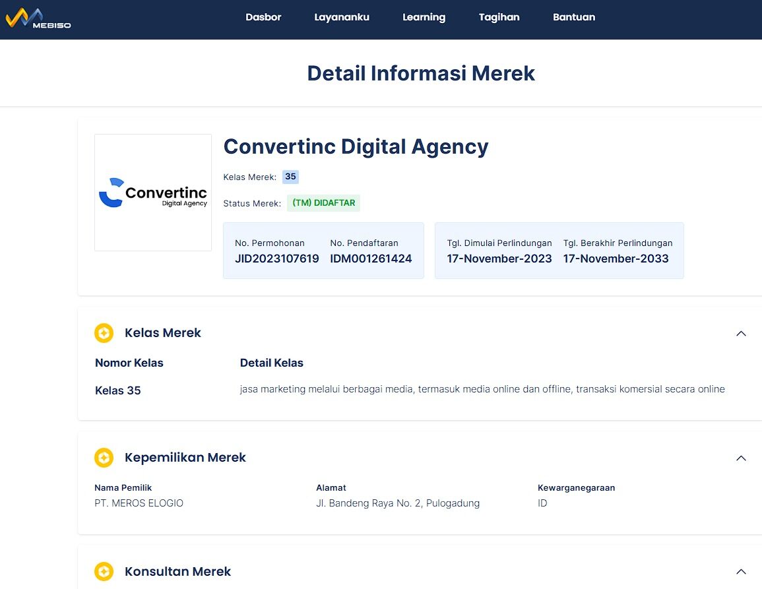Image resolution: width=762 pixels, height=589 pixels.
Task: Click the Kelas 35 row label
Action: click(x=118, y=390)
